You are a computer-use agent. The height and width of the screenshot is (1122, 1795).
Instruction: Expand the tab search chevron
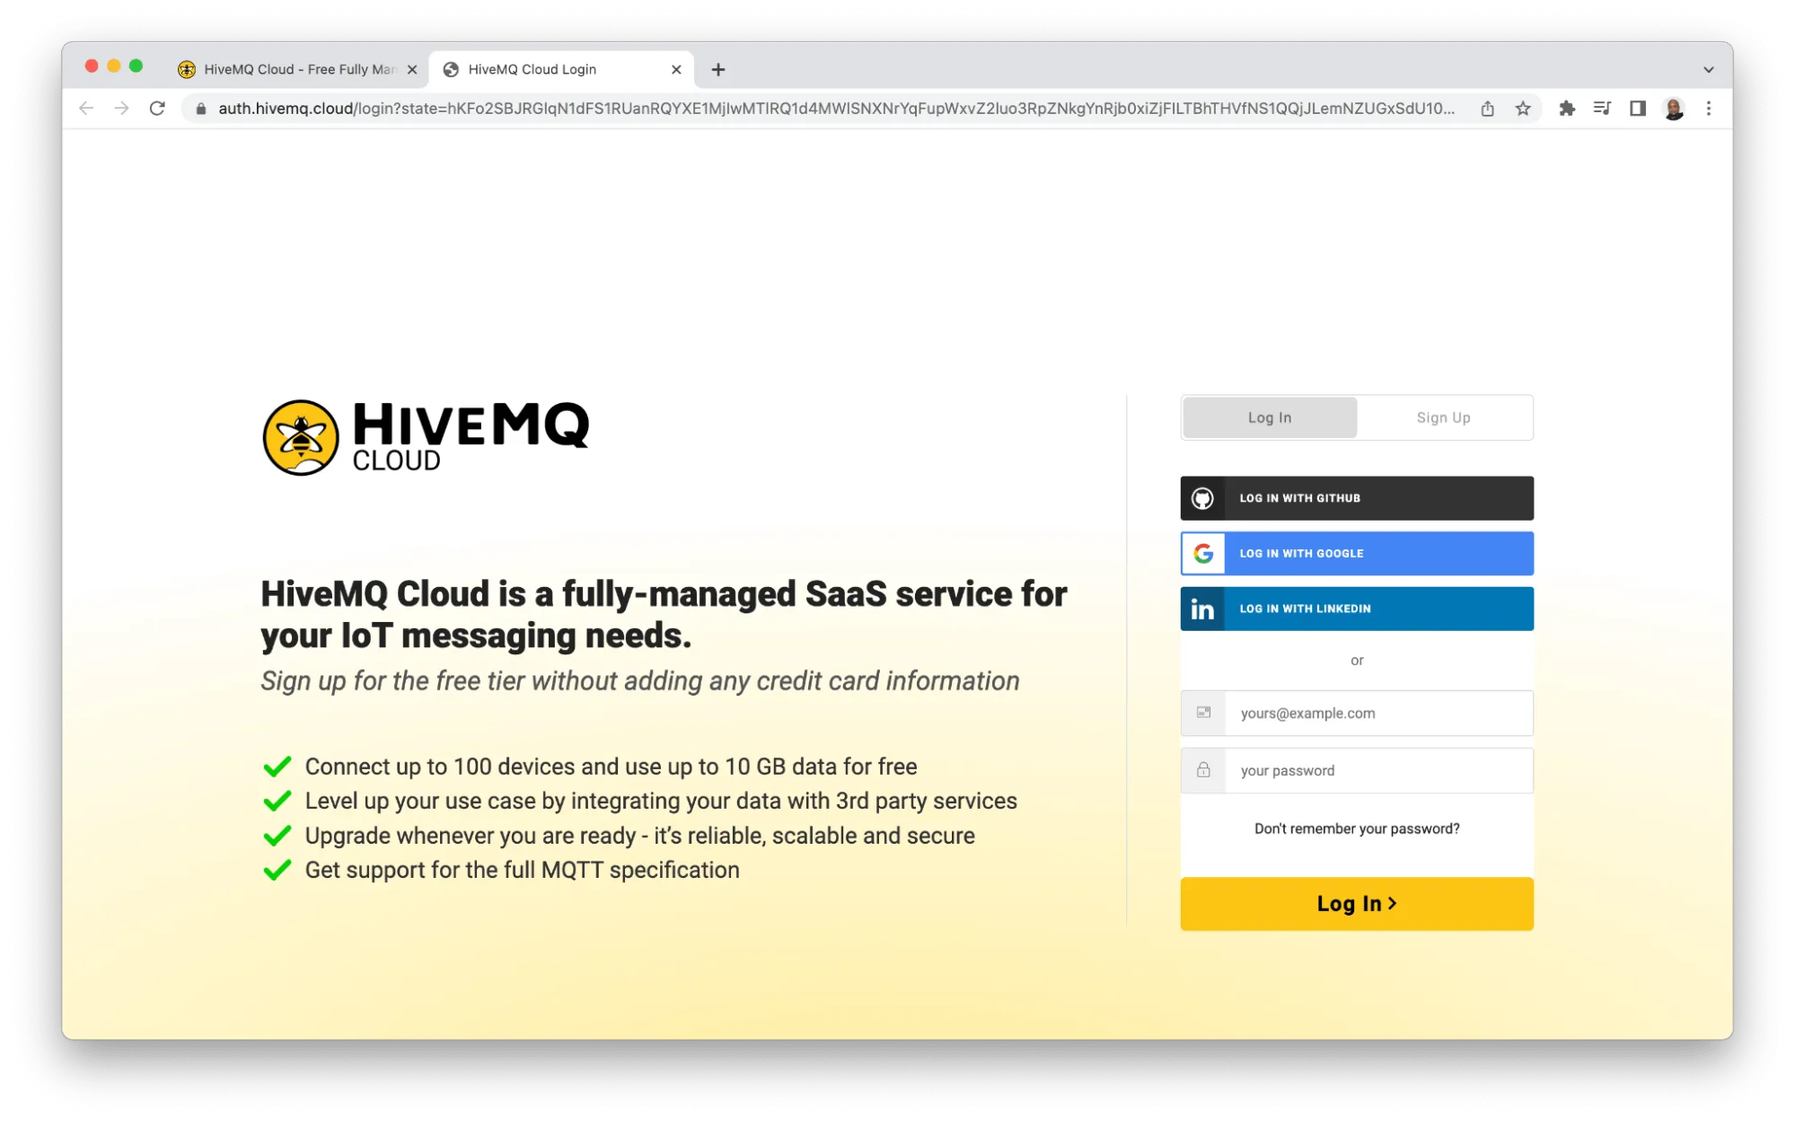point(1708,69)
